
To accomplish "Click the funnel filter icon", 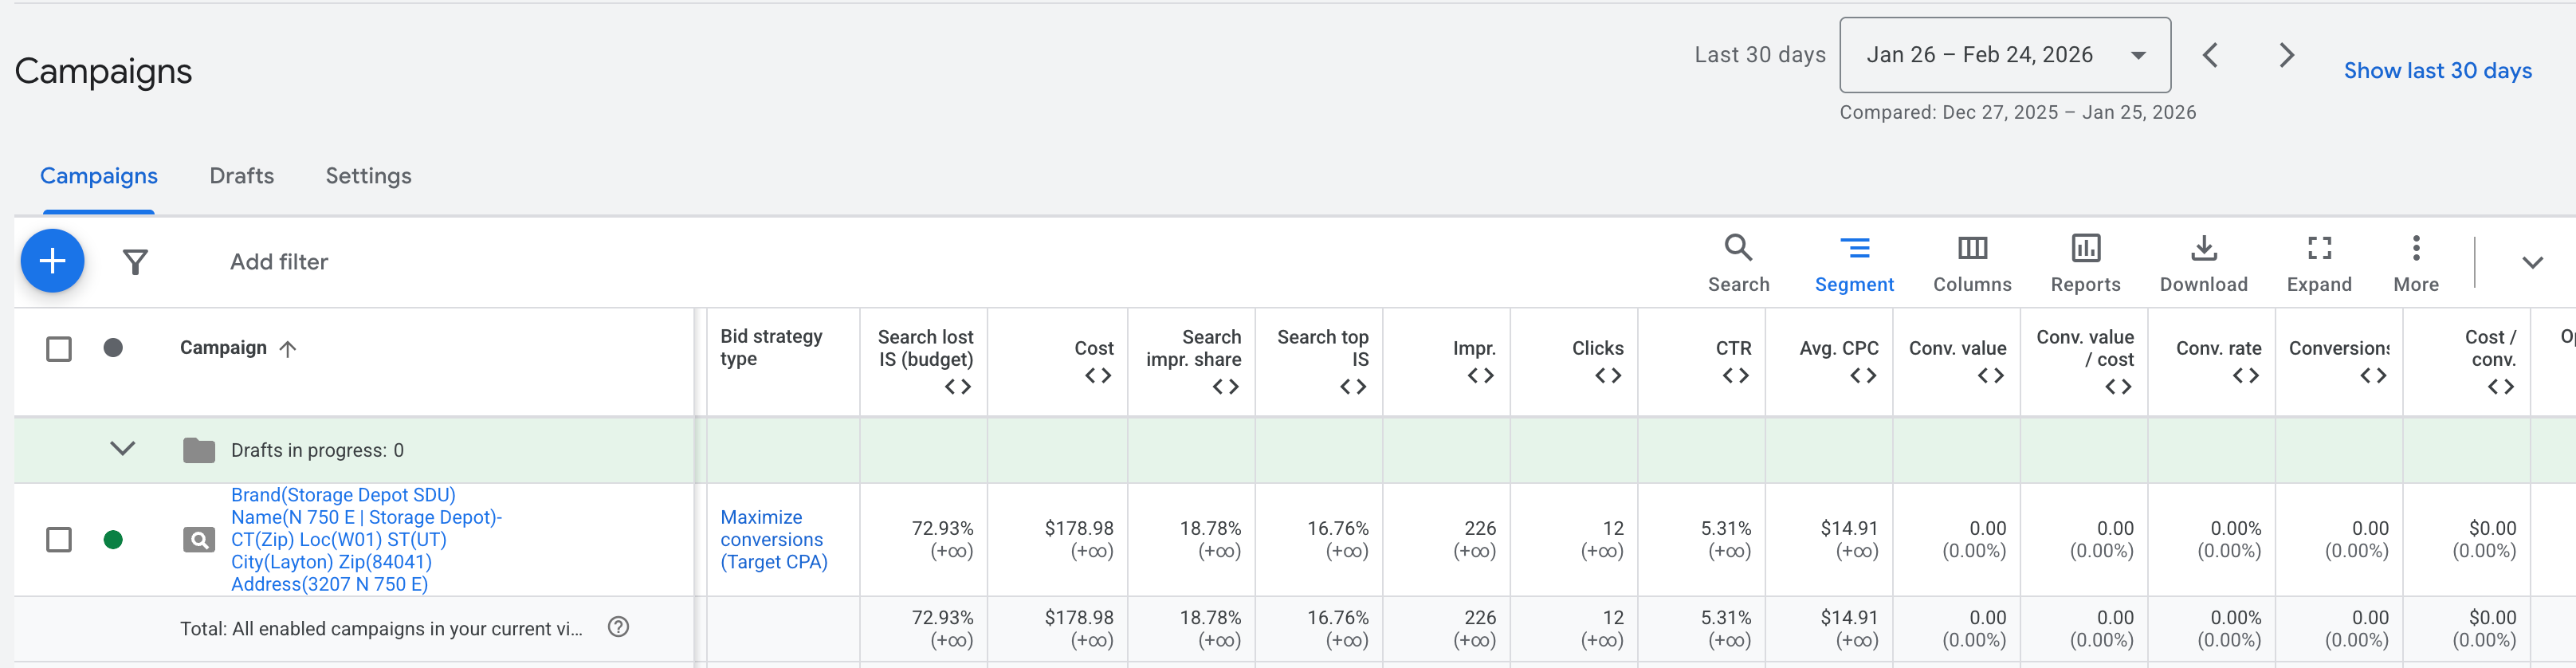I will pyautogui.click(x=135, y=262).
